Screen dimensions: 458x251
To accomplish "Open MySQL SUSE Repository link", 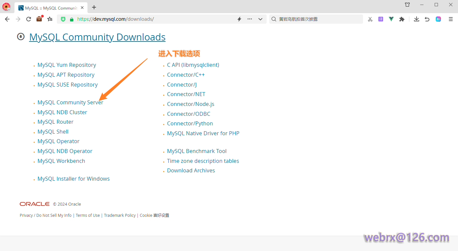I will click(x=67, y=85).
